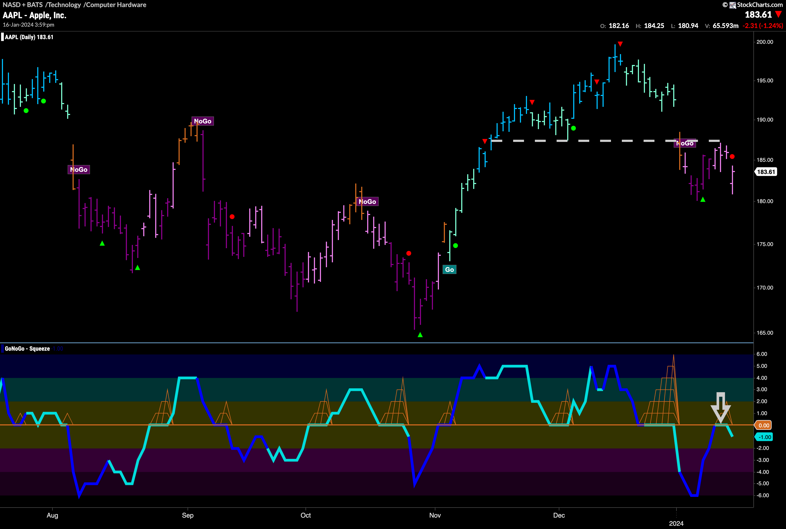Click the red down triangle in late November
This screenshot has width=786, height=529.
coord(532,102)
